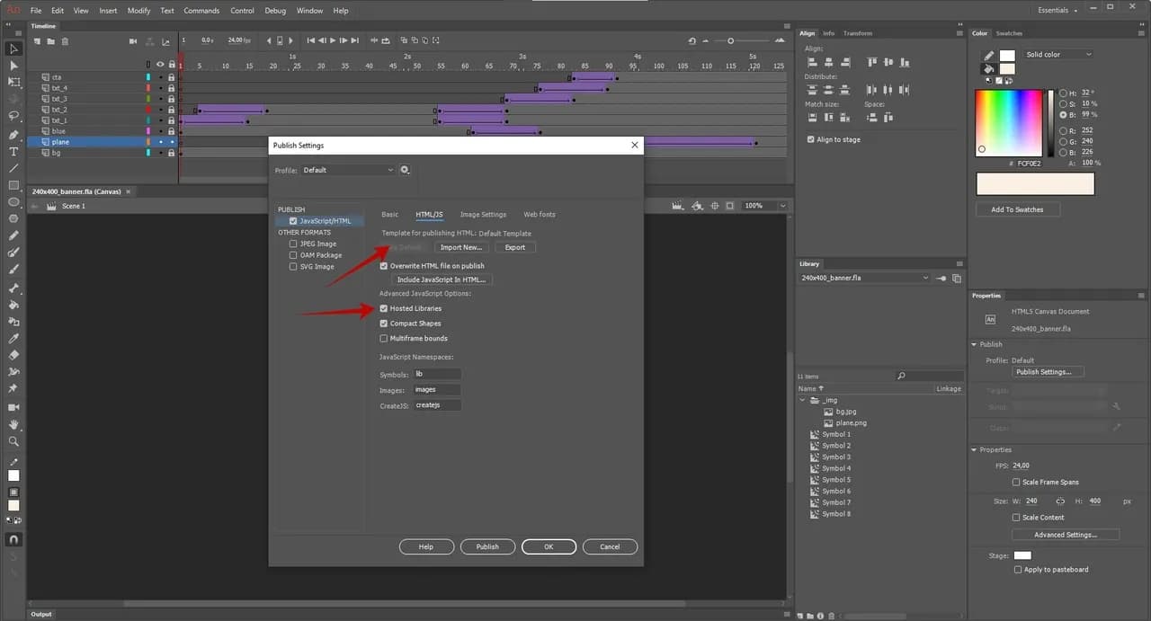
Task: Toggle Compact Shapes checkbox
Action: coord(383,324)
